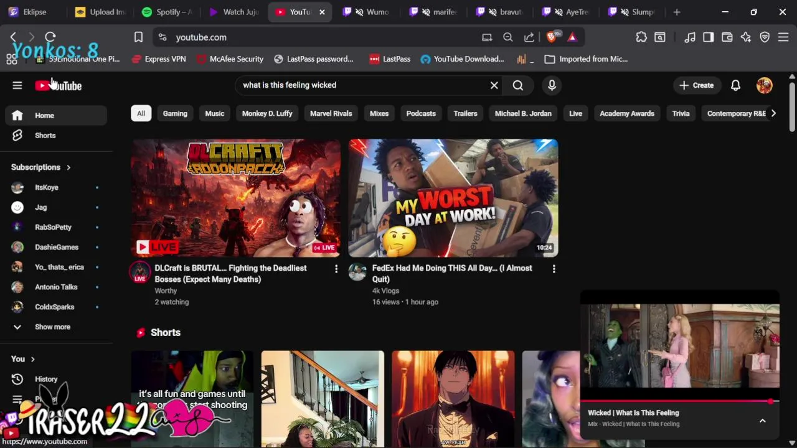797x448 pixels.
Task: Open the anime character short thumbnail
Action: click(453, 399)
